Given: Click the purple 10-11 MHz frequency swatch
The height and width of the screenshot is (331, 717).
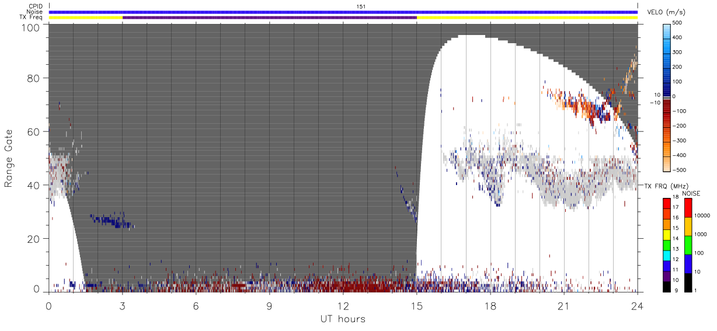Looking at the screenshot, I should [x=667, y=276].
